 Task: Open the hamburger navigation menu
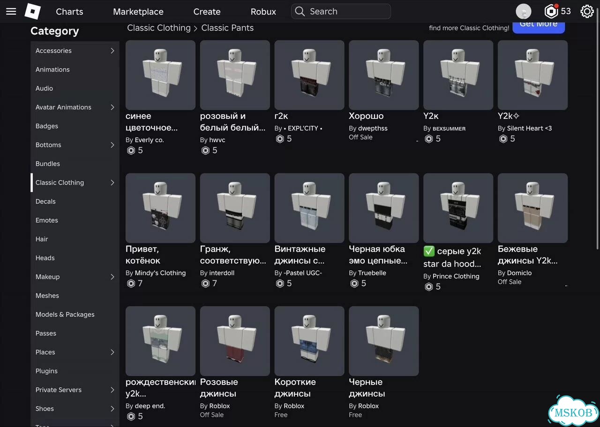coord(11,11)
